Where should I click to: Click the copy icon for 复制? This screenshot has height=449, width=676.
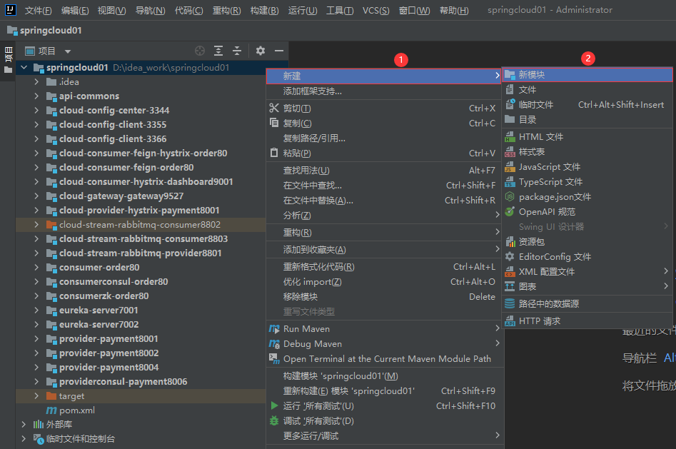(274, 123)
